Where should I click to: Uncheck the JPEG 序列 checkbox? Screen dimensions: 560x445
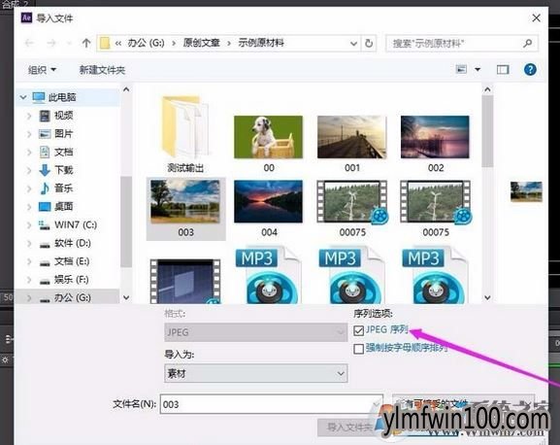[x=358, y=330]
